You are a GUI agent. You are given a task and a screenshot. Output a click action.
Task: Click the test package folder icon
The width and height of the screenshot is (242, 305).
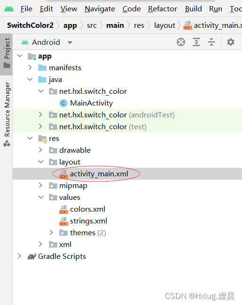[x=53, y=127]
